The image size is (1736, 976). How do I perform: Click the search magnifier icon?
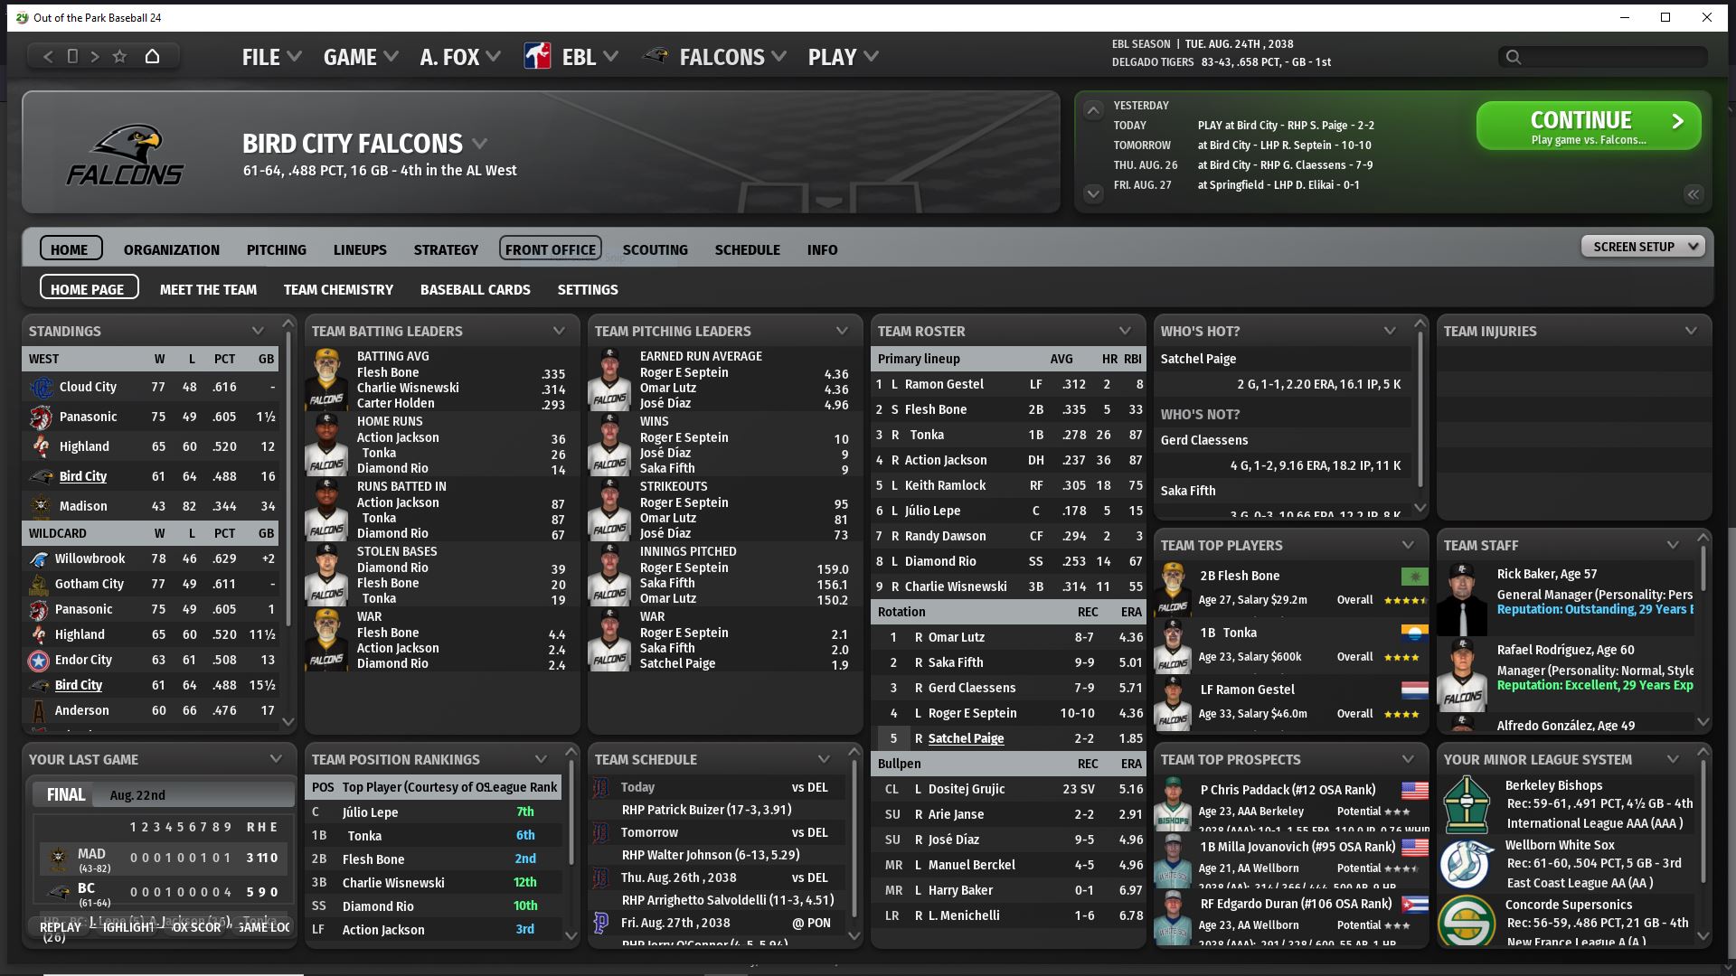click(1513, 57)
